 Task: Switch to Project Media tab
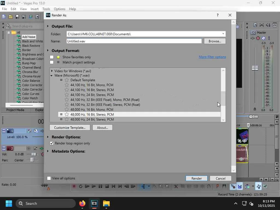tap(15, 110)
